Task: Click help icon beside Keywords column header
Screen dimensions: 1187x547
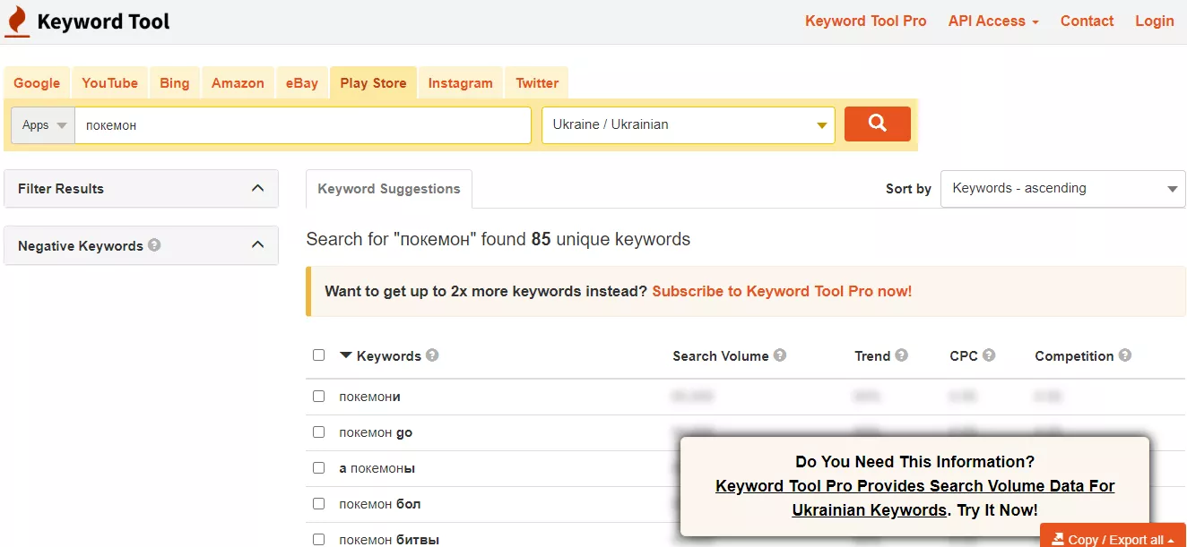Action: point(432,355)
